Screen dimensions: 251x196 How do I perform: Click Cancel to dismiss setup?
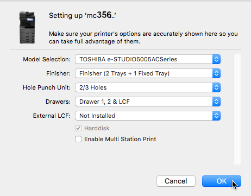[176, 181]
